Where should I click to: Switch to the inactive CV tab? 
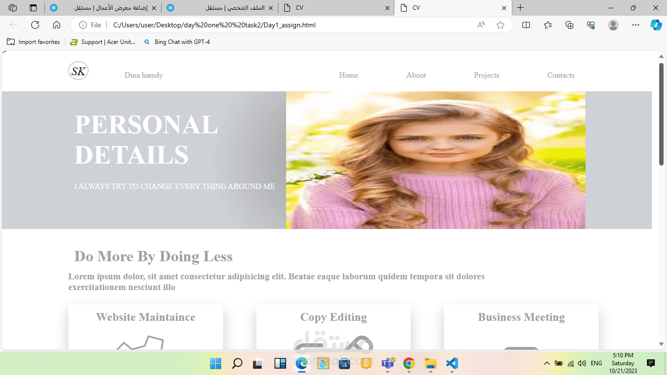coord(336,8)
